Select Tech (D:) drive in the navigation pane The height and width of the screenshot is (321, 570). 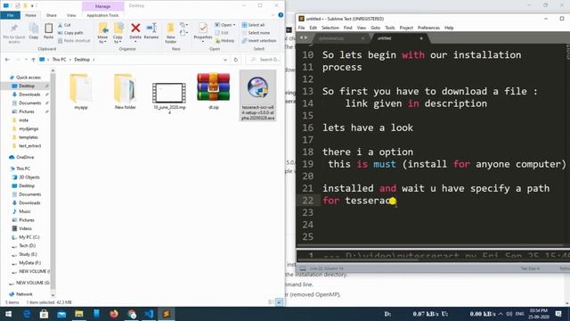click(28, 246)
